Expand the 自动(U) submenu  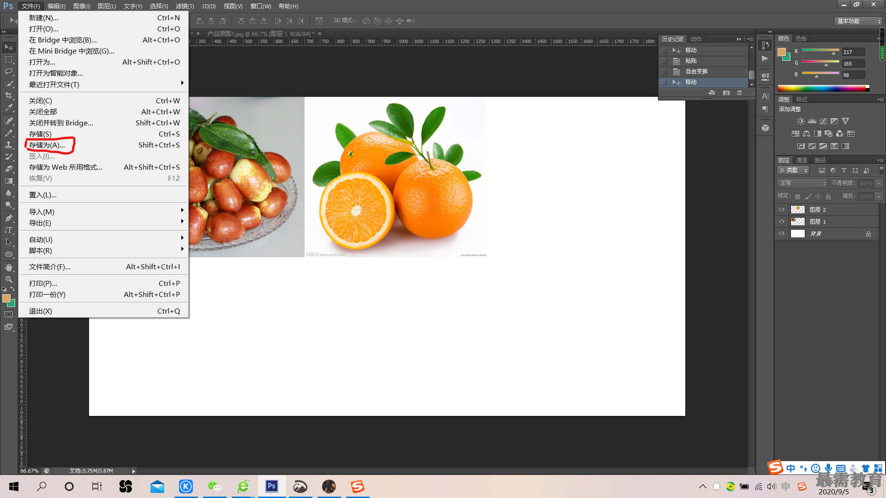click(x=103, y=239)
